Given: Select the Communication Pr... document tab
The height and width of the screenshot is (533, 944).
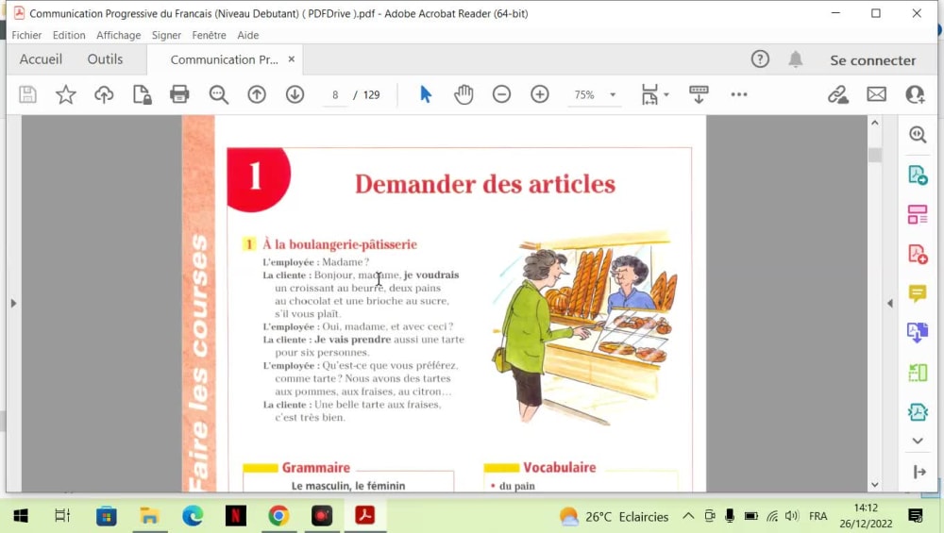Looking at the screenshot, I should coord(224,59).
